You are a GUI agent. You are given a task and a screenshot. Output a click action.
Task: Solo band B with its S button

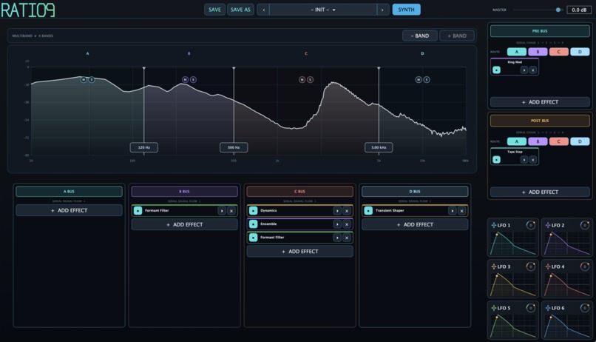point(193,79)
